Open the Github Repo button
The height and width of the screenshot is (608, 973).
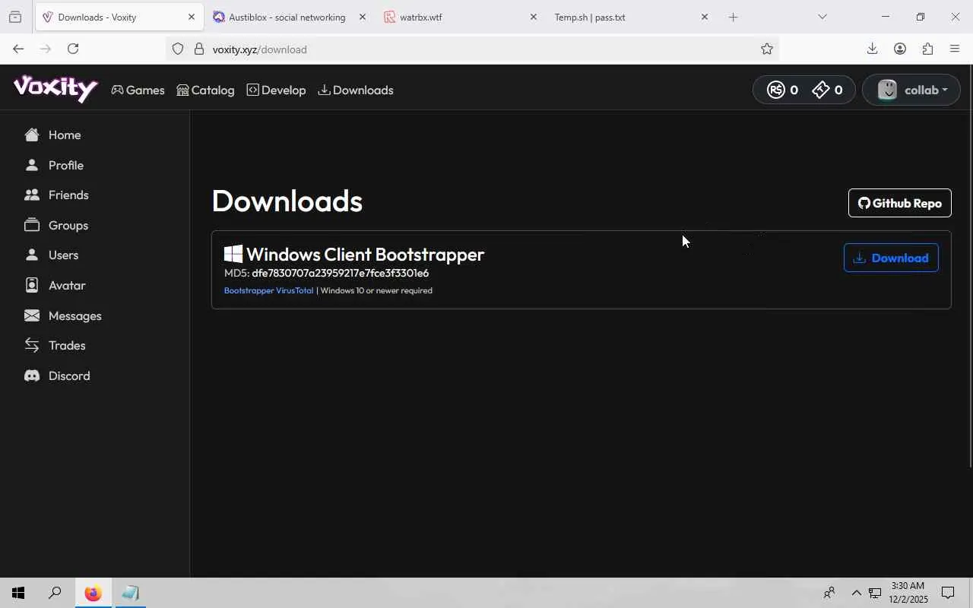pyautogui.click(x=900, y=203)
